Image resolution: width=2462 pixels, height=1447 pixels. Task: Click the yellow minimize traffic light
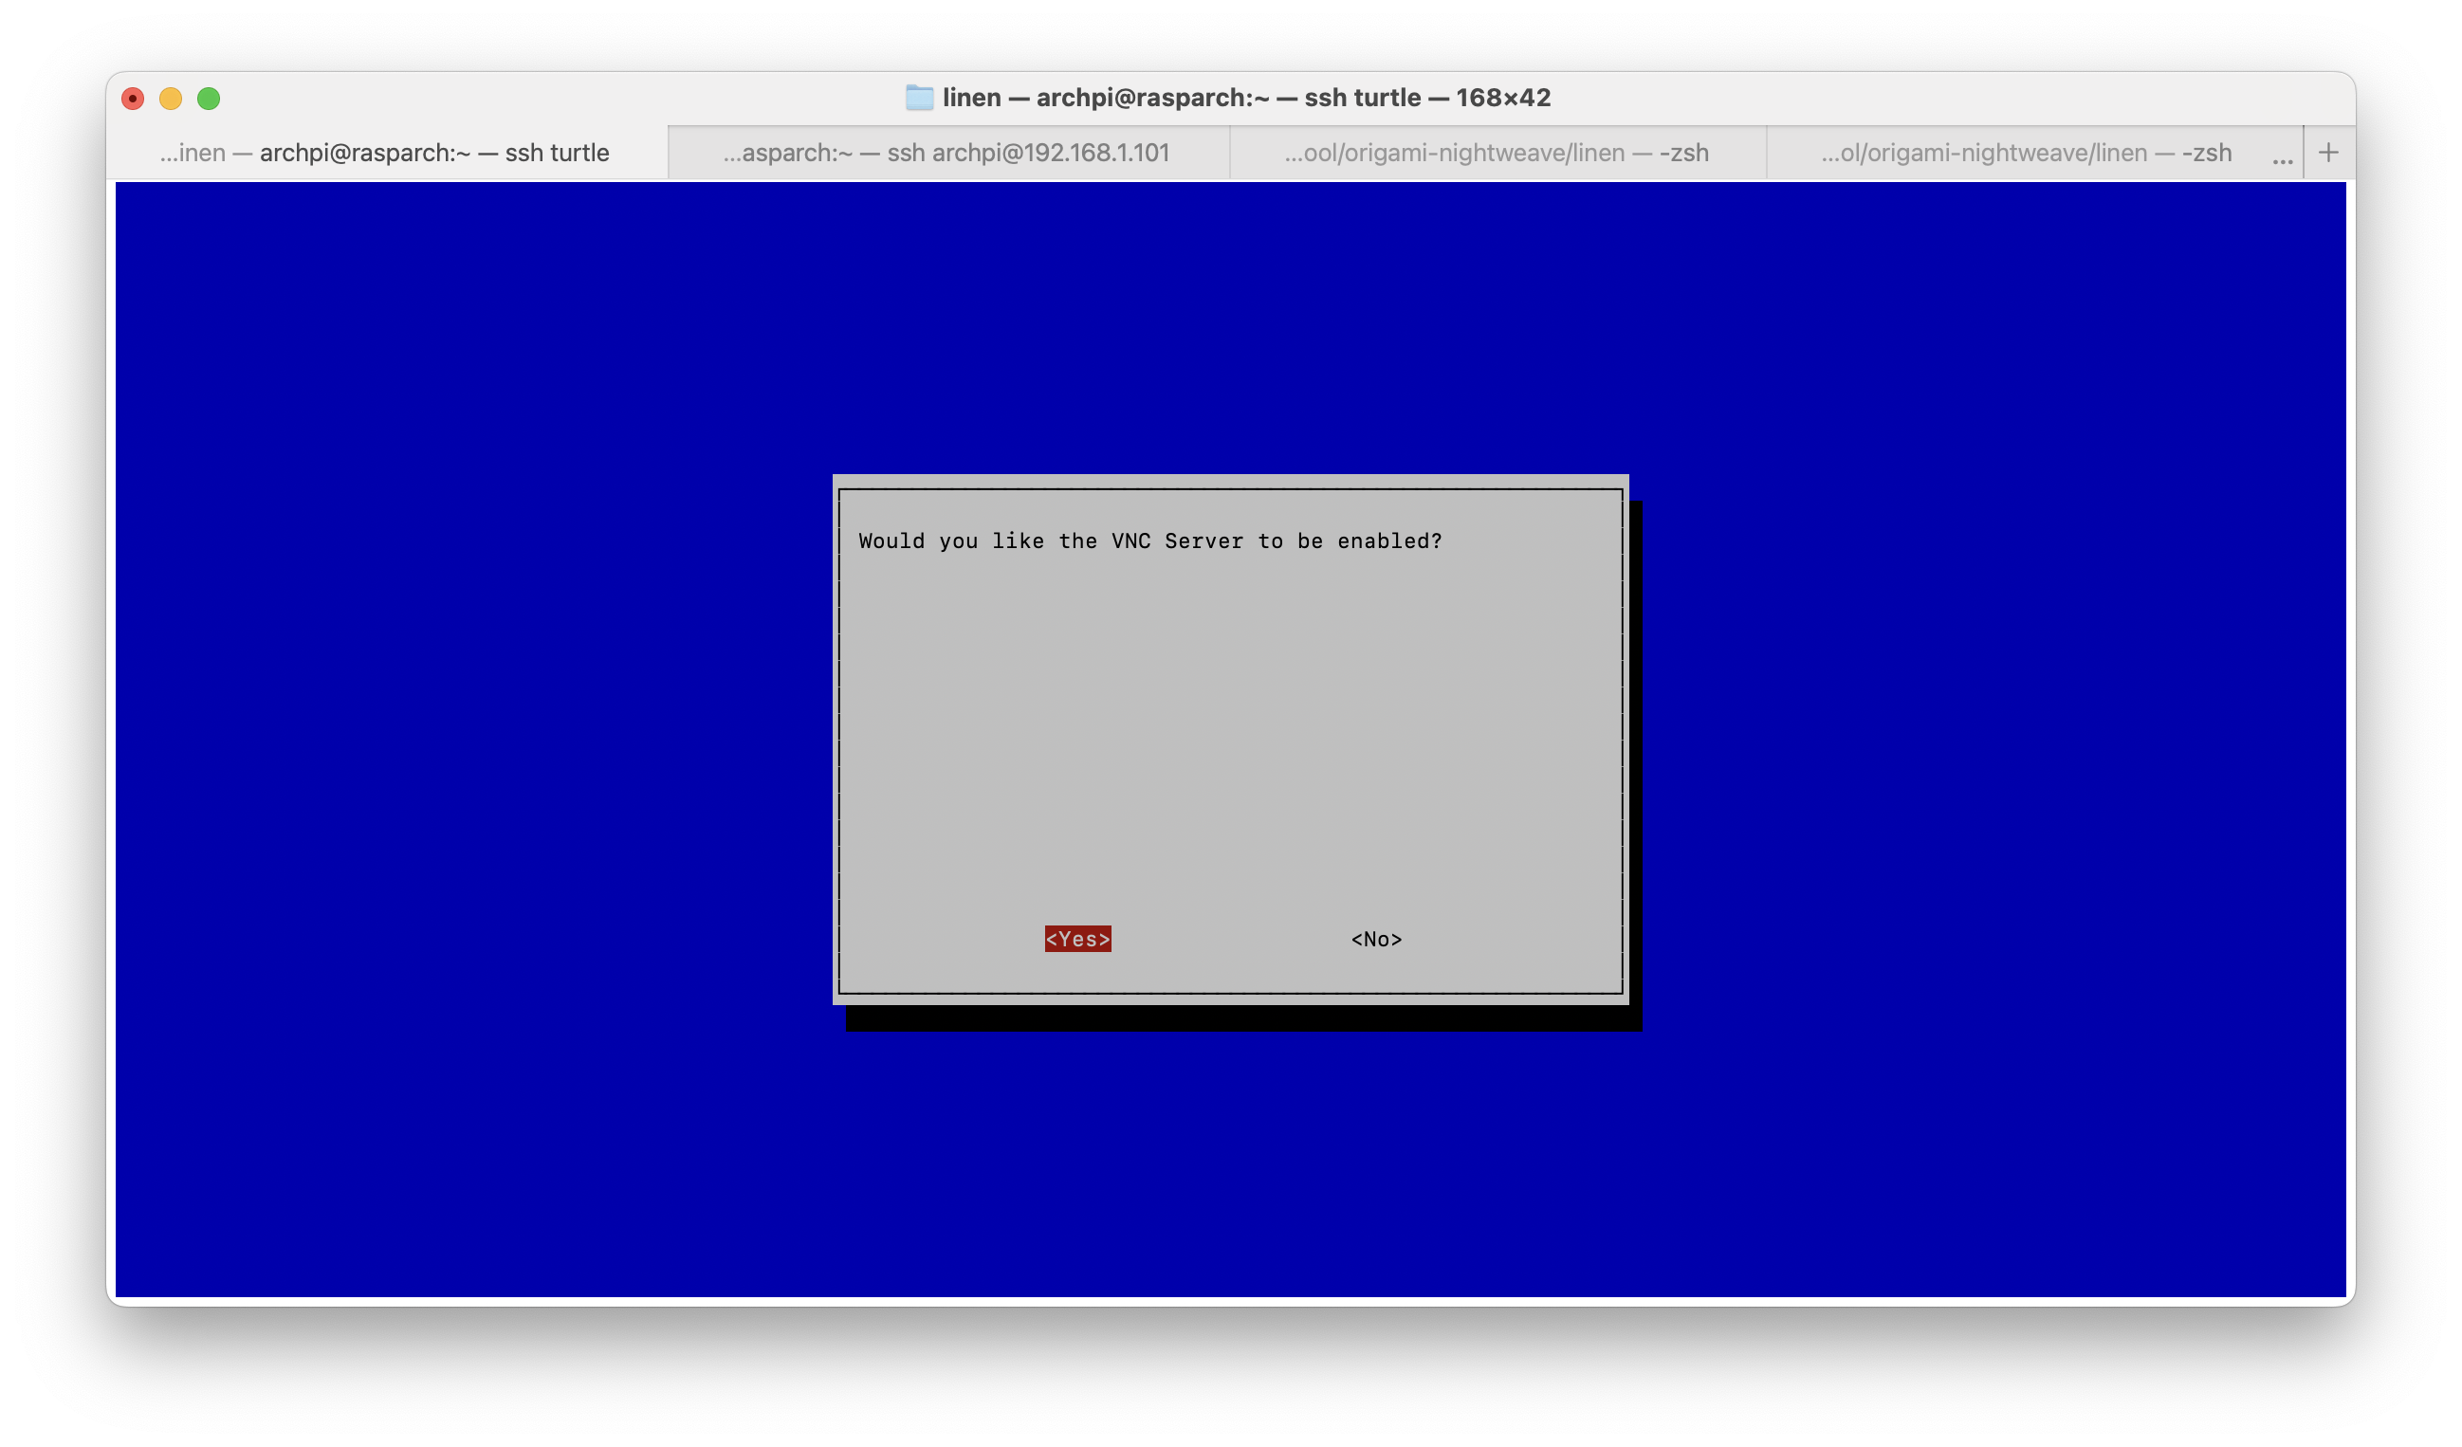pos(172,99)
